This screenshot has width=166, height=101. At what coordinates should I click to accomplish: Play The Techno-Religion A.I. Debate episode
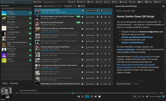82,17
